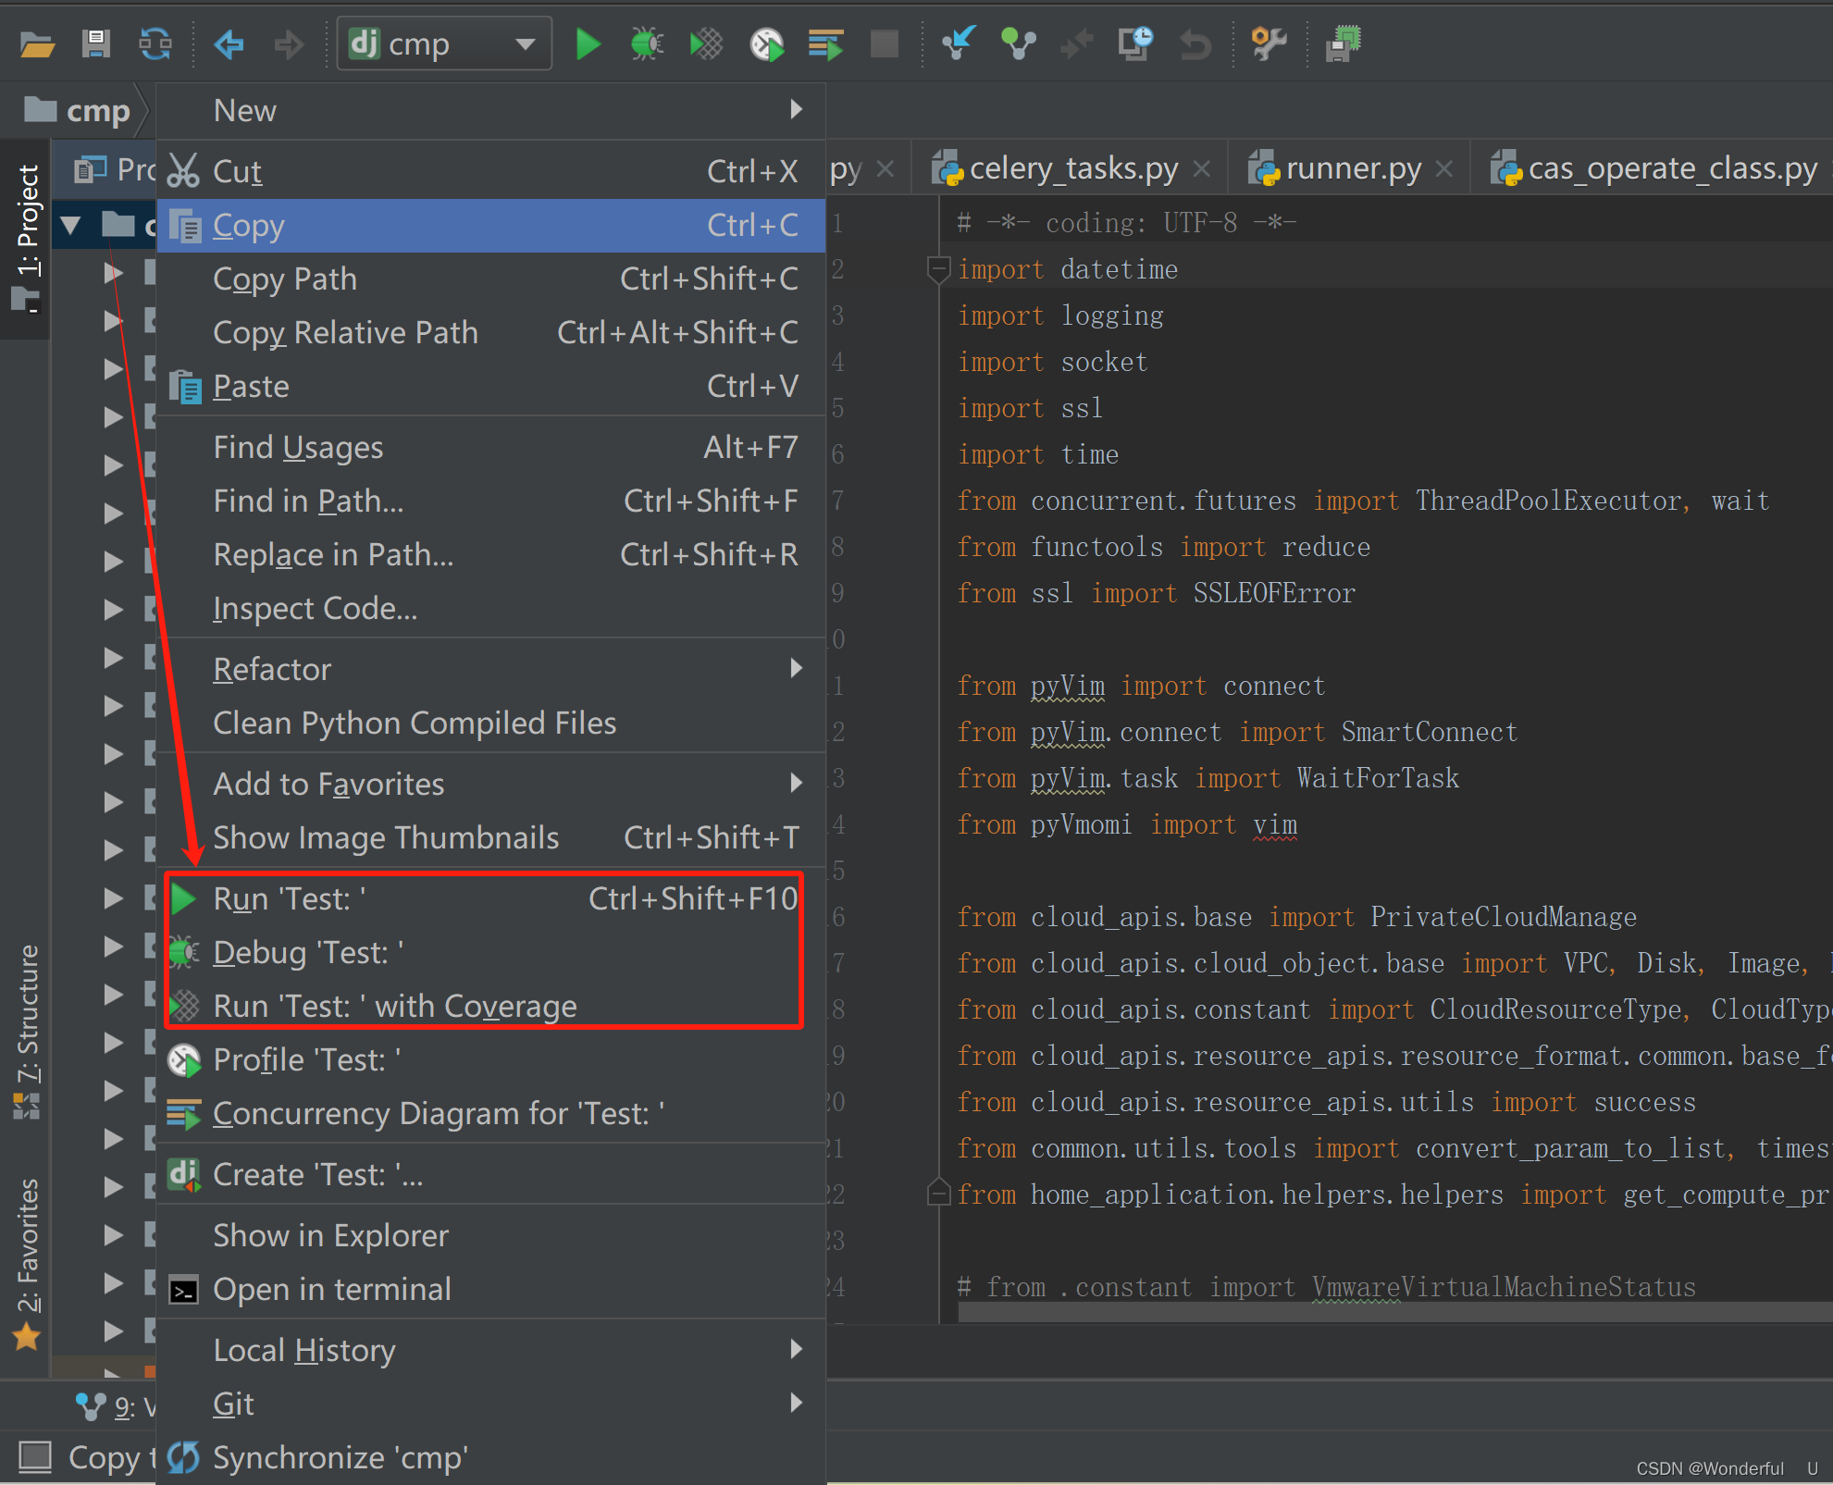Click the Save All toolbar icon
1833x1485 pixels.
(x=95, y=43)
